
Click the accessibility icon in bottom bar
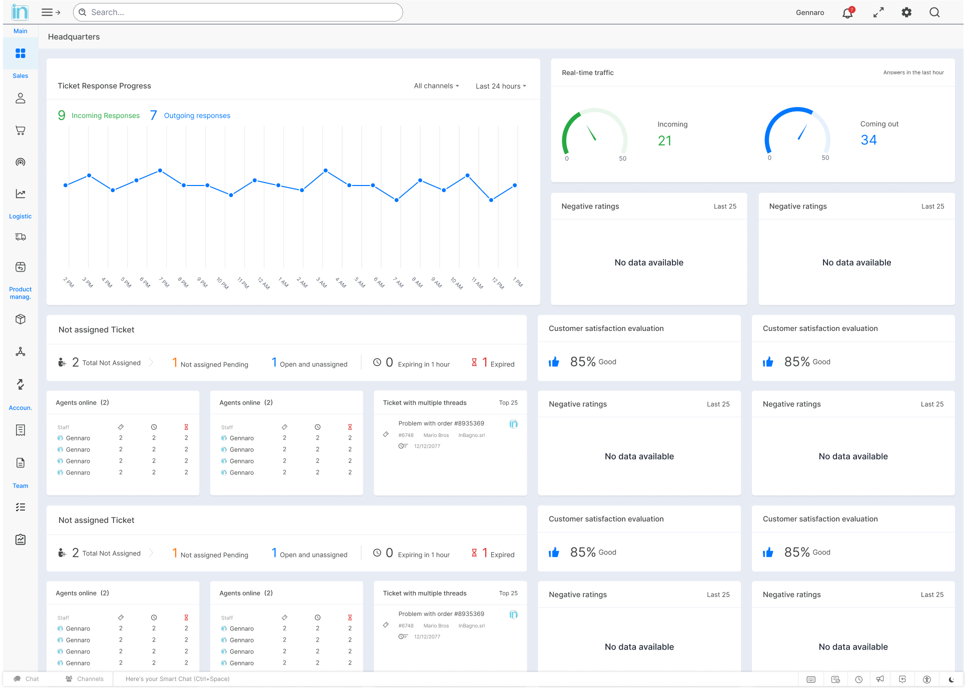(x=927, y=679)
